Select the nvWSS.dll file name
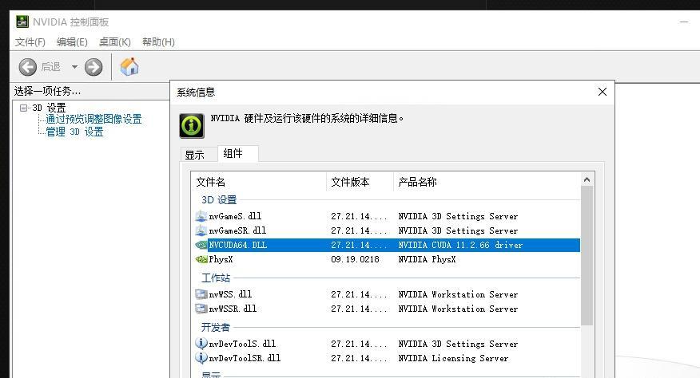 230,294
